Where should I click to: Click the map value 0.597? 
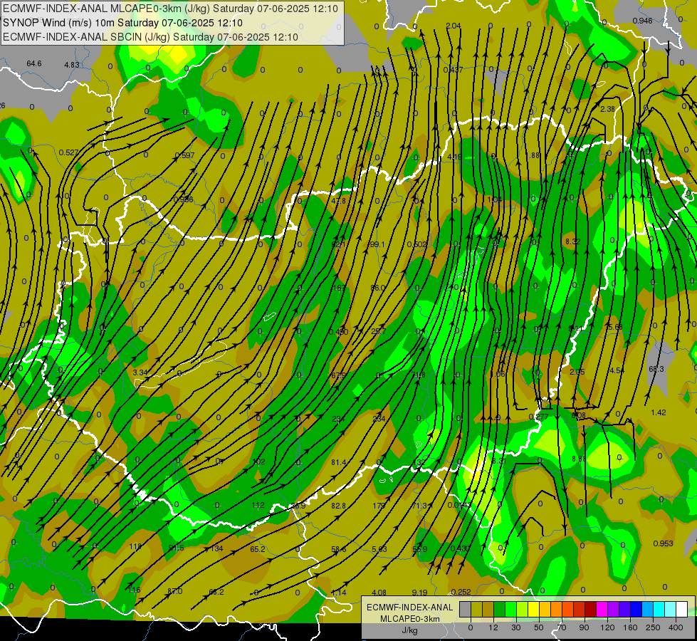click(x=184, y=155)
